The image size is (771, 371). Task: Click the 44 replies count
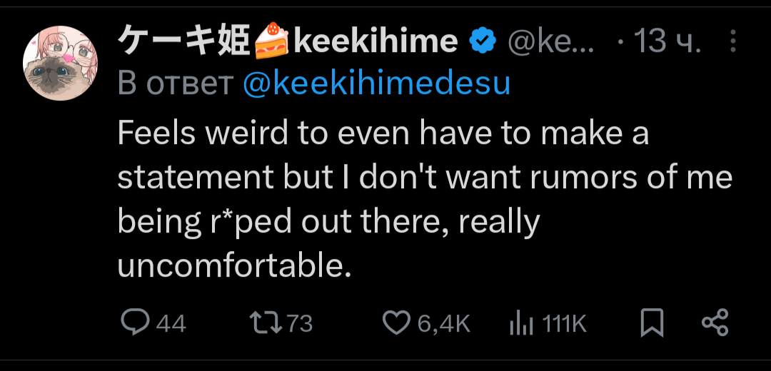[171, 324]
